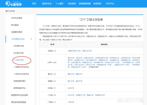Open the 中国科学技术大学 link

[x=74, y=51]
